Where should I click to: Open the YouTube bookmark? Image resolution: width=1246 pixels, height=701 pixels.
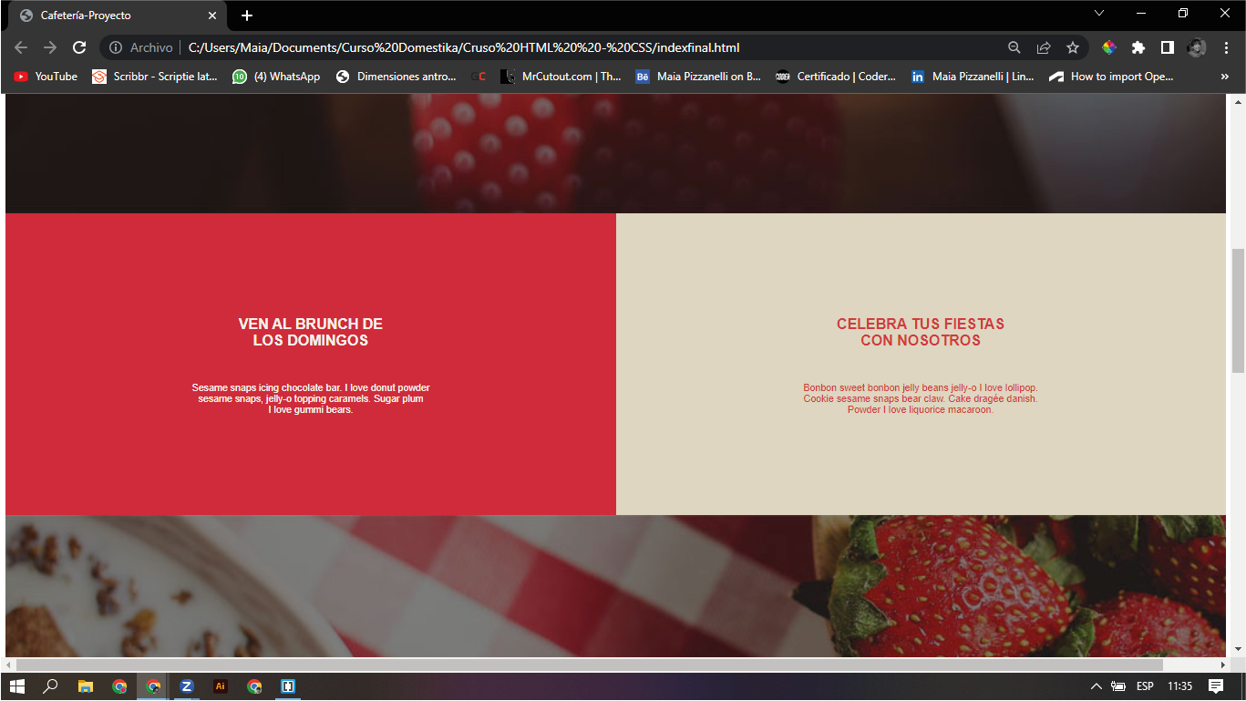(46, 77)
